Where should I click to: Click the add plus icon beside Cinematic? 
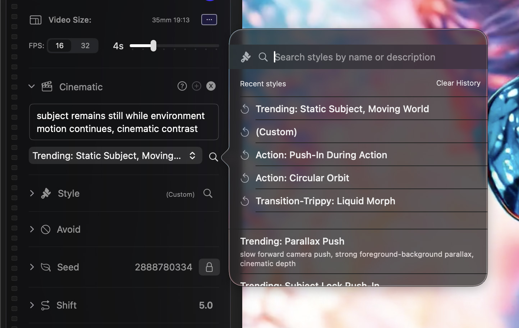tap(197, 86)
